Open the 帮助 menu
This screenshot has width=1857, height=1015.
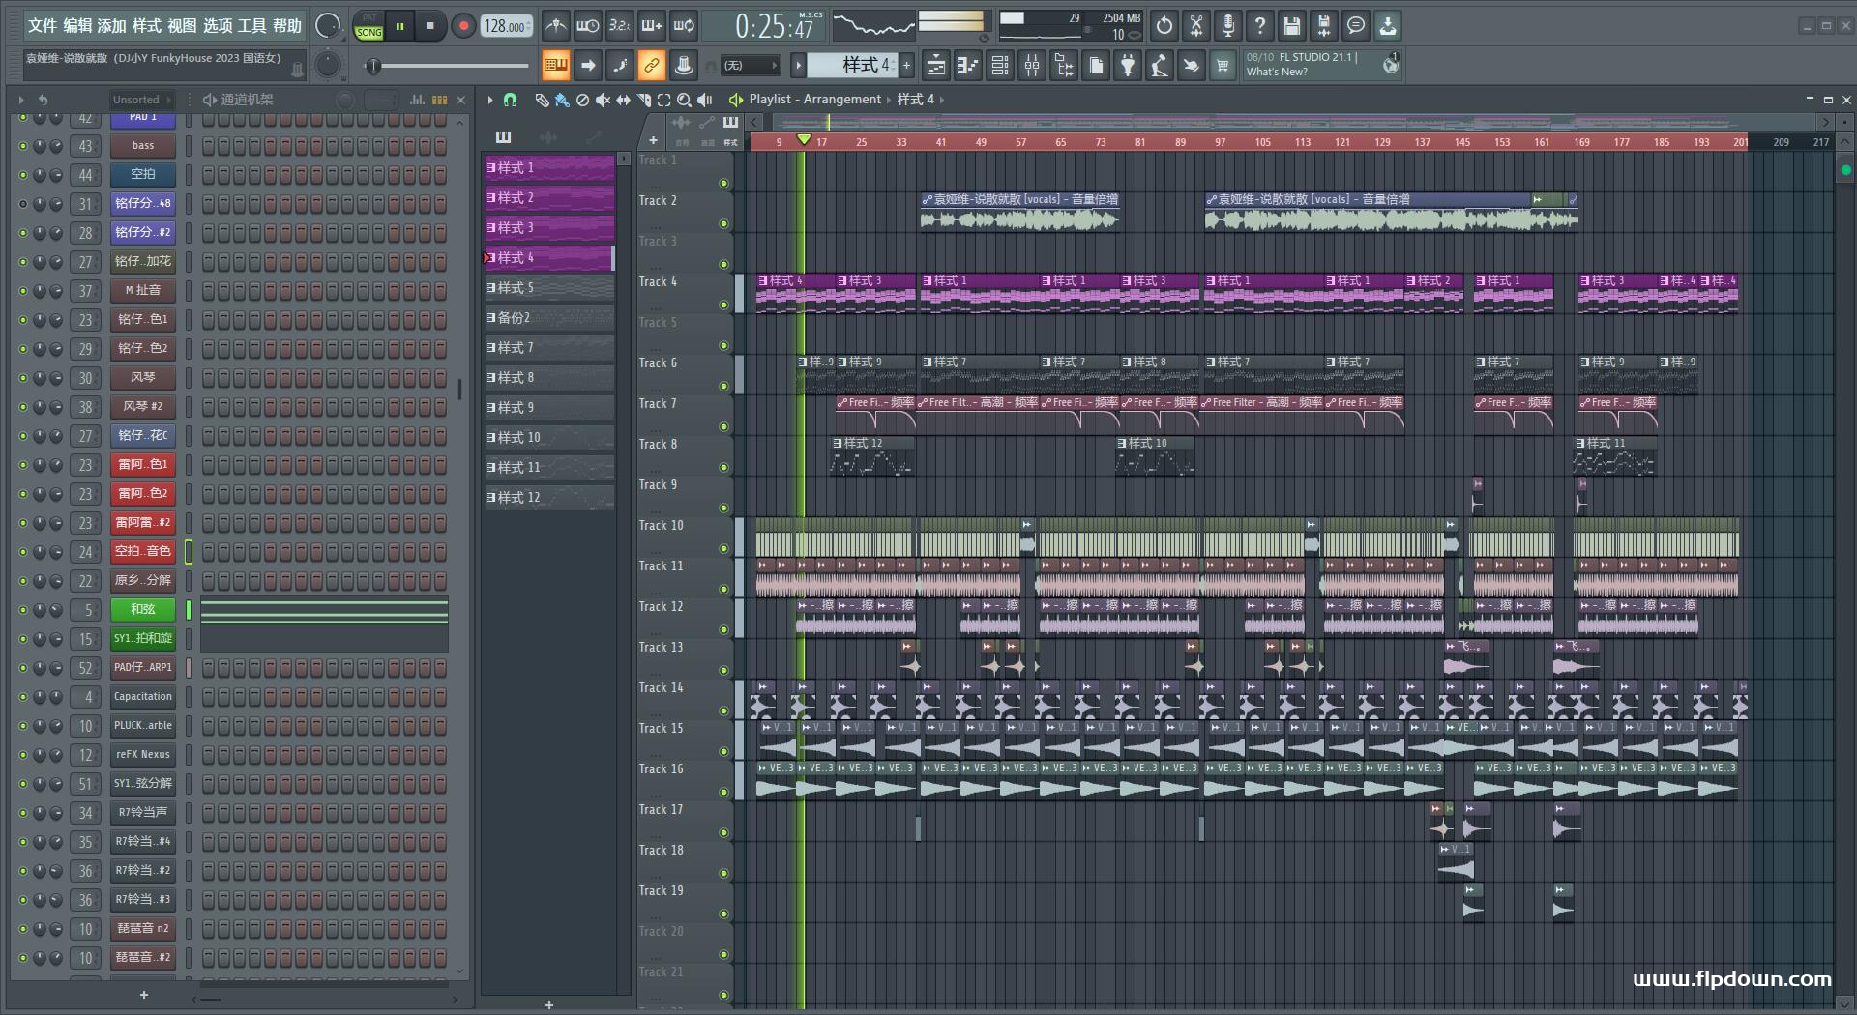coord(286,26)
